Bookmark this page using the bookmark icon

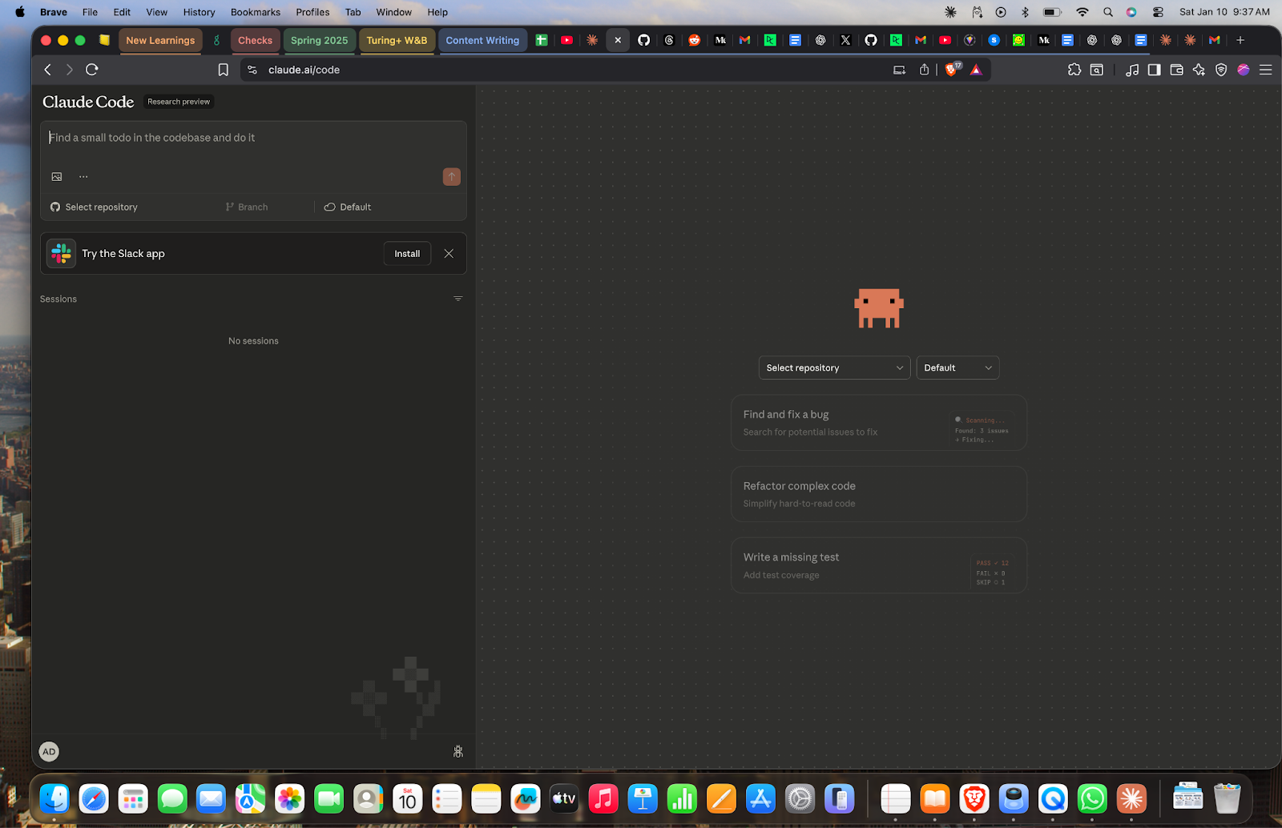coord(223,70)
